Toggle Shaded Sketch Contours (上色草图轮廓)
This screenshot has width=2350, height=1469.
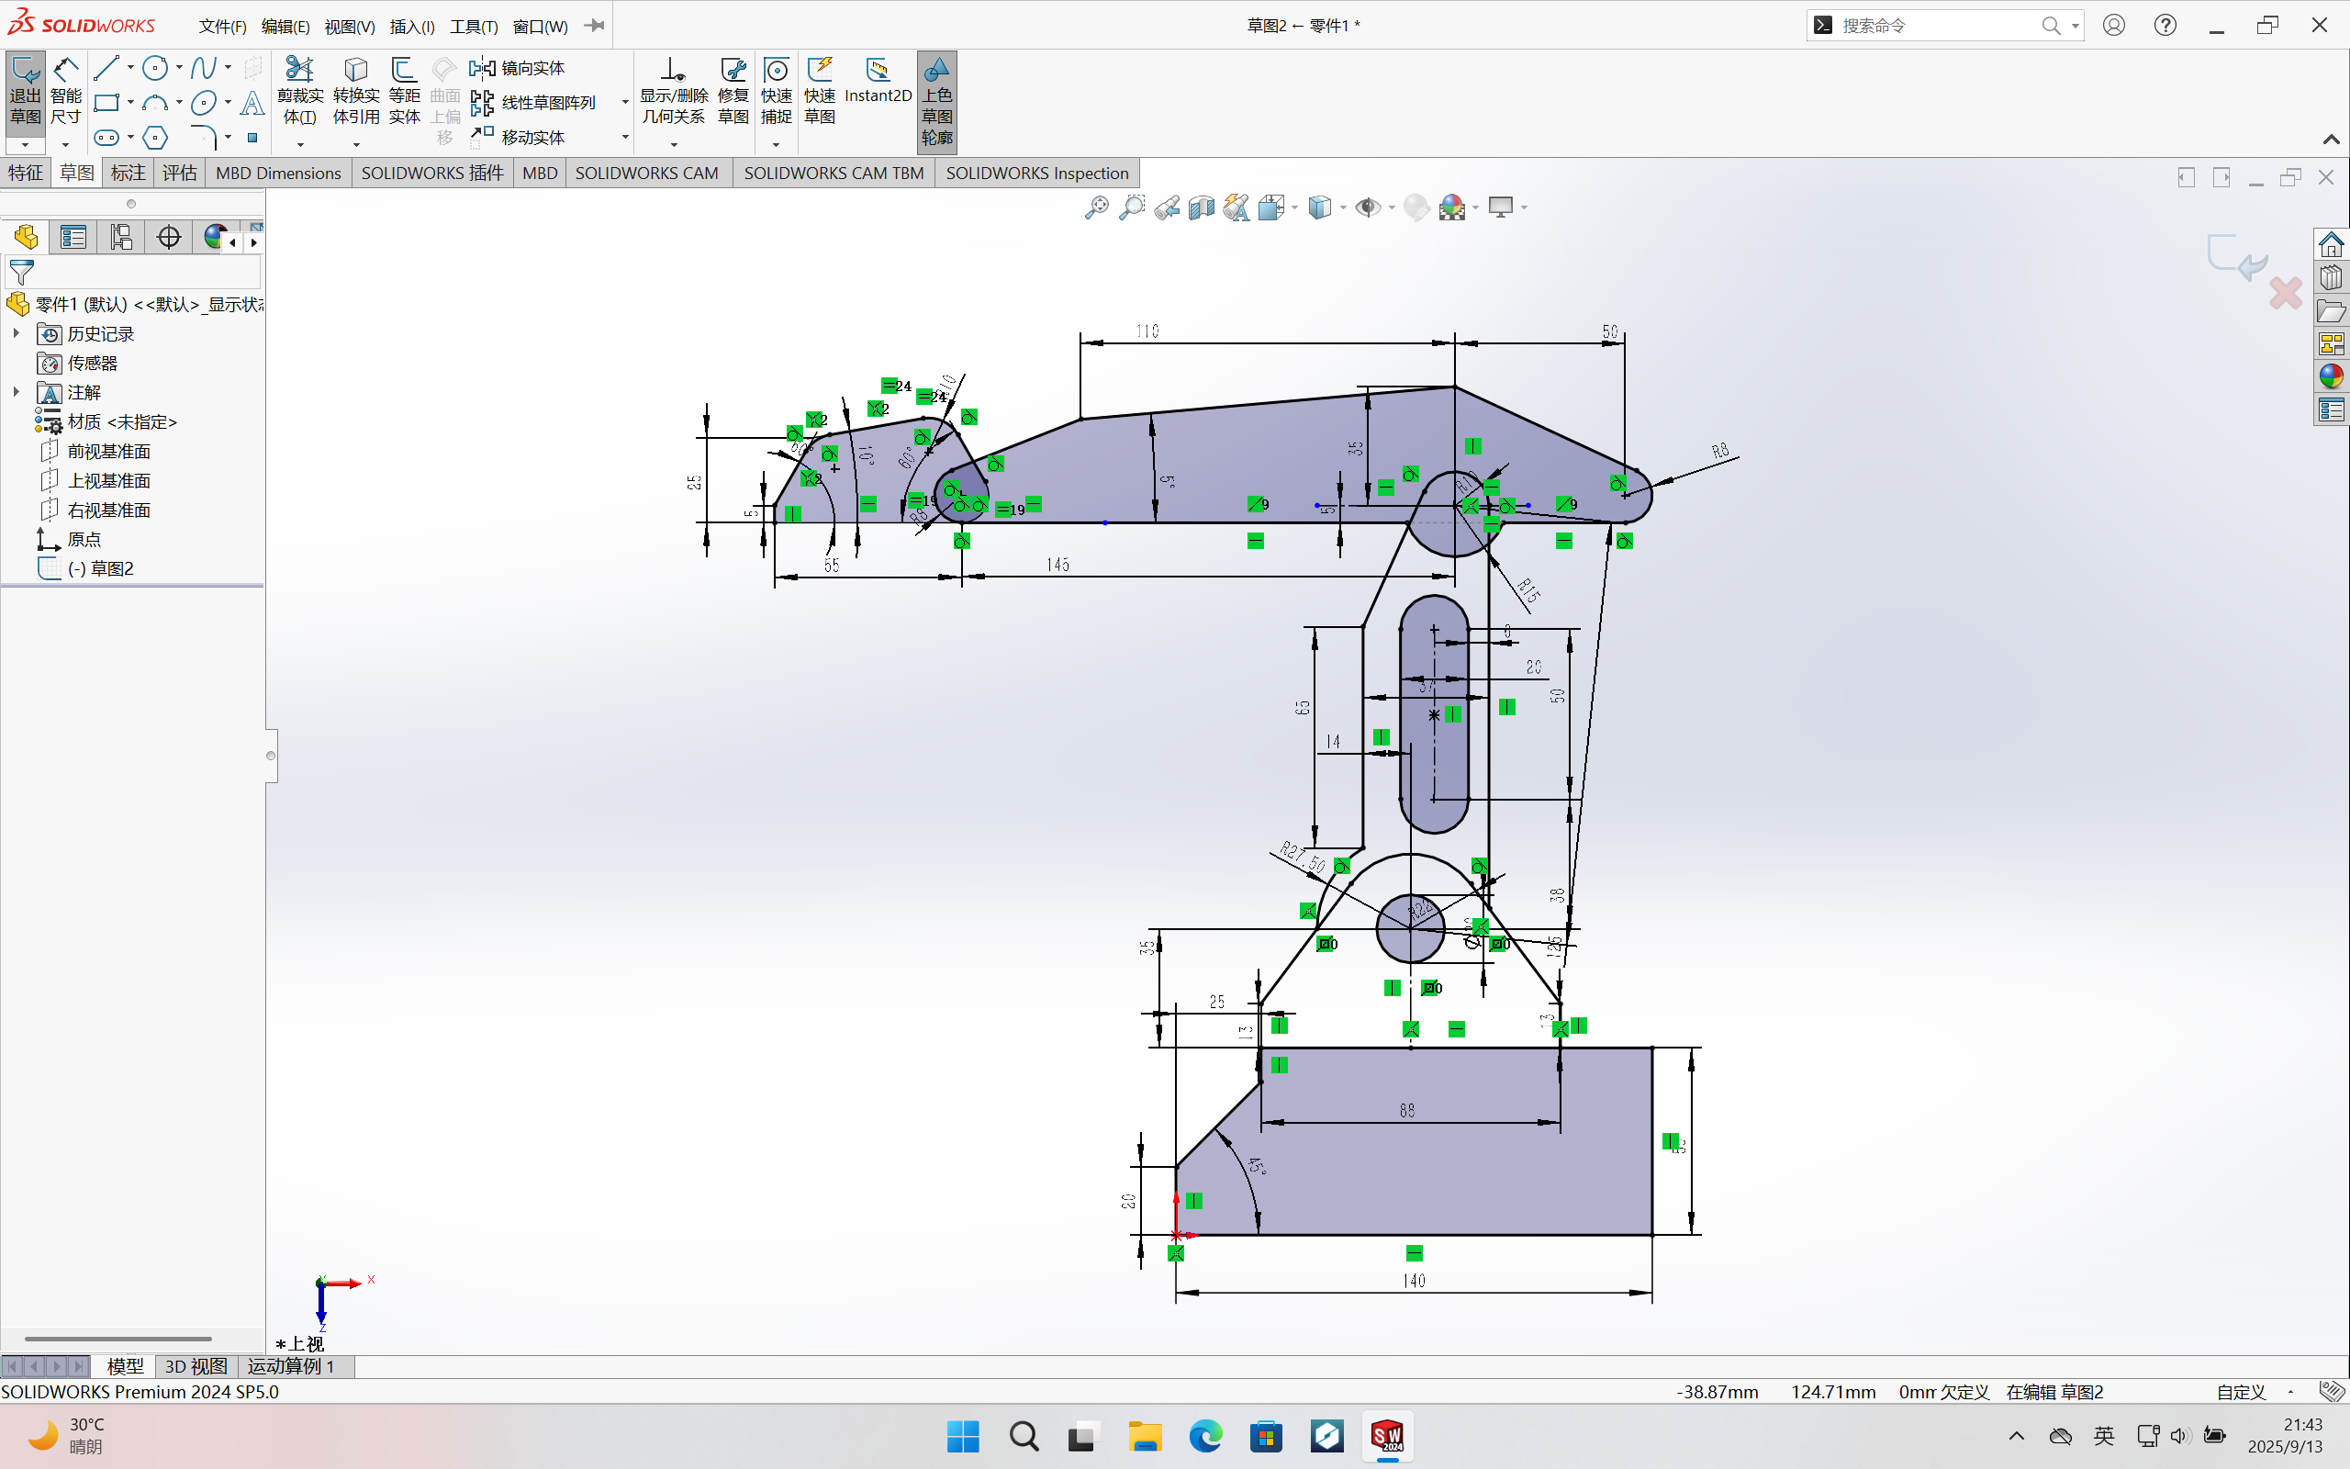[x=937, y=101]
